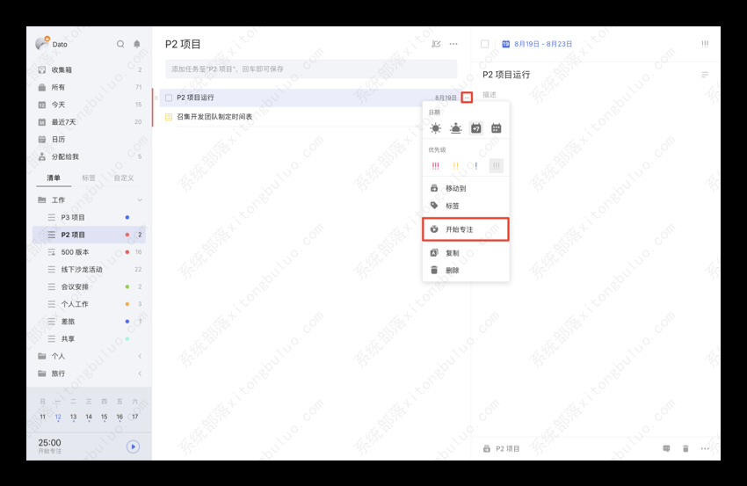747x486 pixels.
Task: Open the 差旅 list
Action: pos(90,322)
